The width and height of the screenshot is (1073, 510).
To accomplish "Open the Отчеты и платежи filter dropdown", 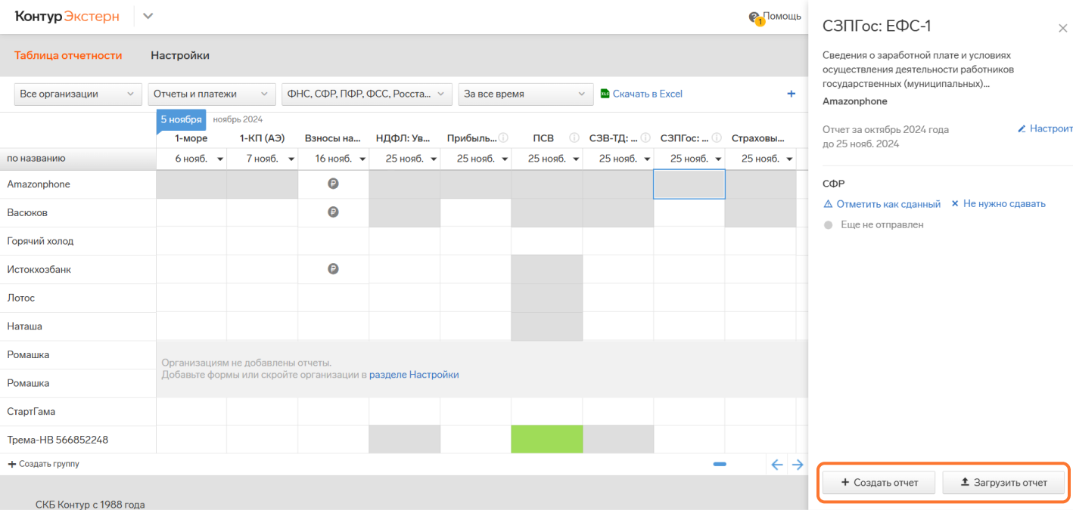I will (x=211, y=94).
